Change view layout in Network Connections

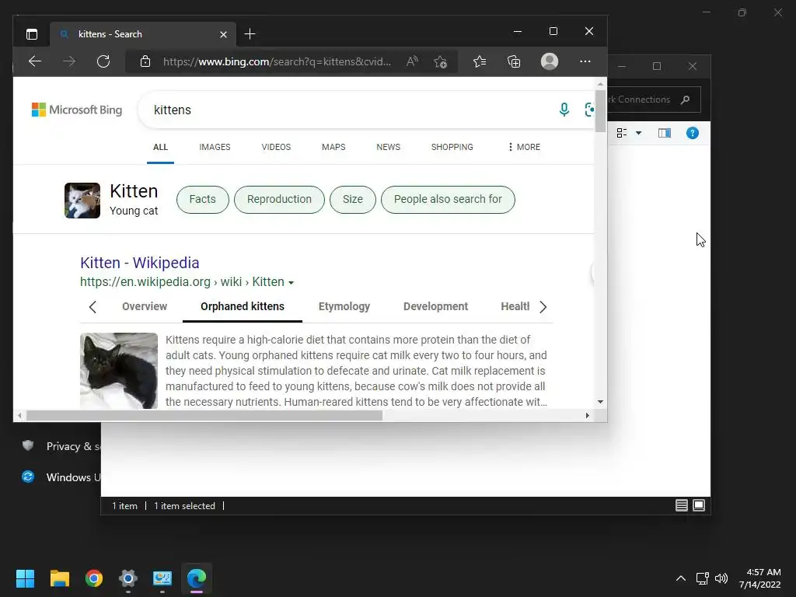tap(622, 133)
